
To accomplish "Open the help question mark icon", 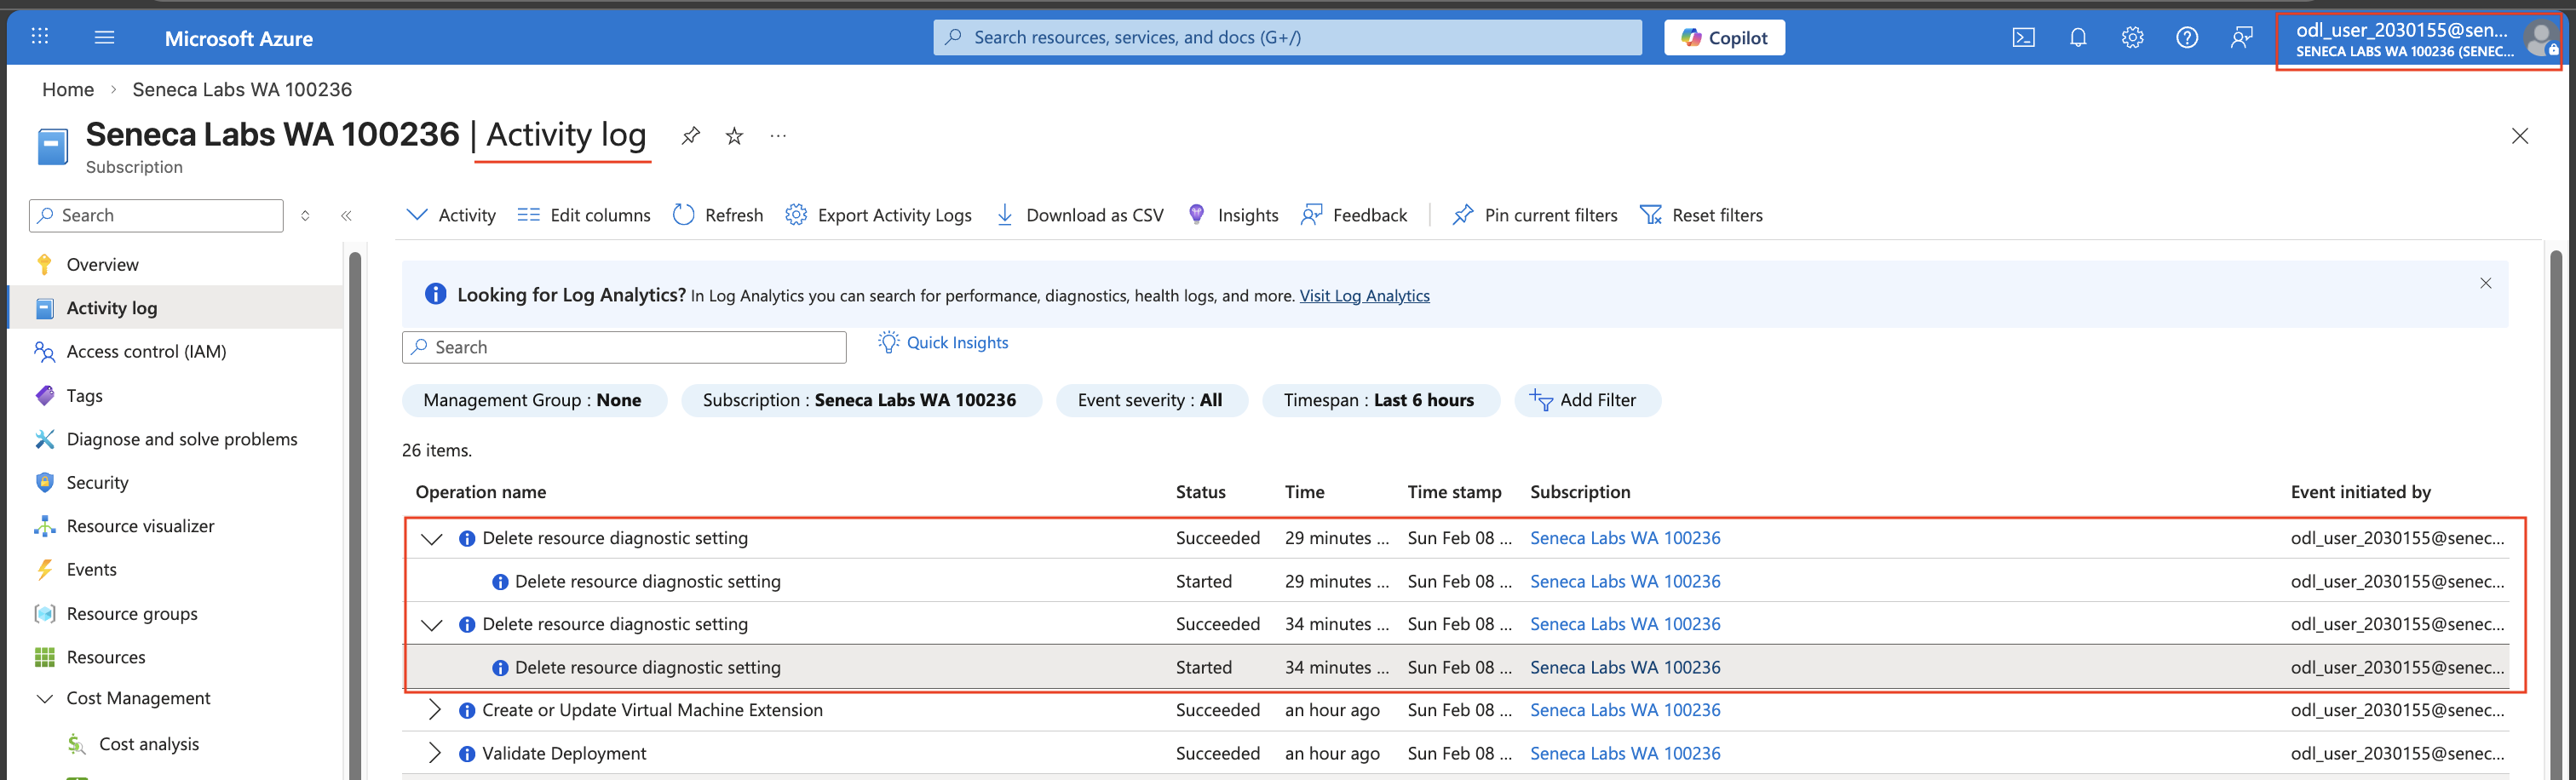I will point(2187,37).
